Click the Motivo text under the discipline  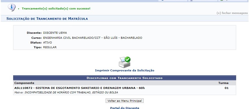pos(66,93)
